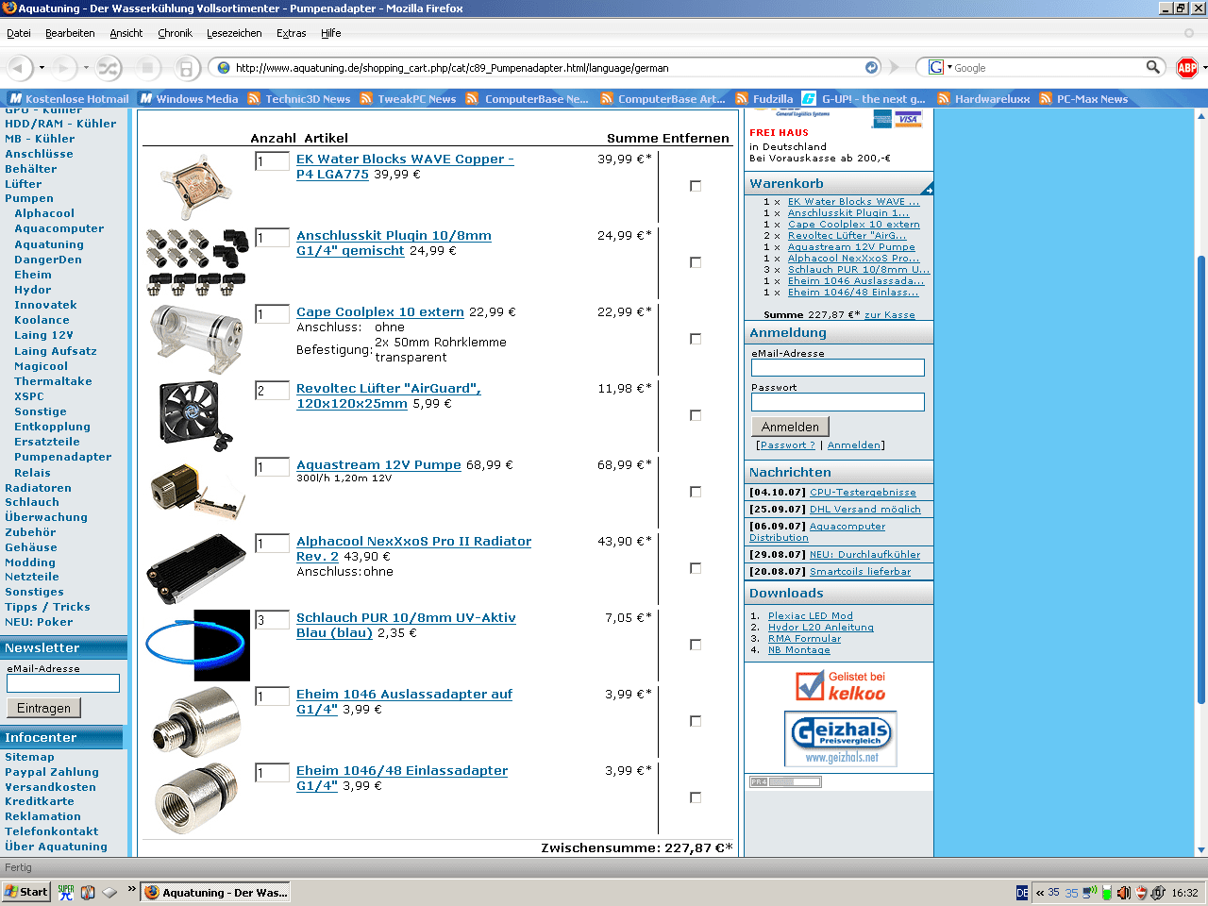Follow the zur Kasse checkout link

coord(890,315)
